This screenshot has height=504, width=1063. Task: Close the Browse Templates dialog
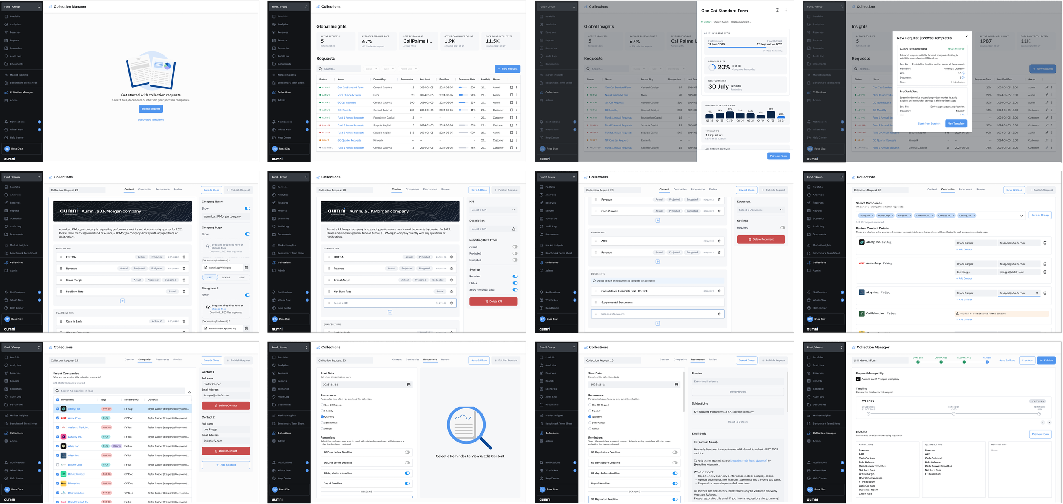click(966, 37)
